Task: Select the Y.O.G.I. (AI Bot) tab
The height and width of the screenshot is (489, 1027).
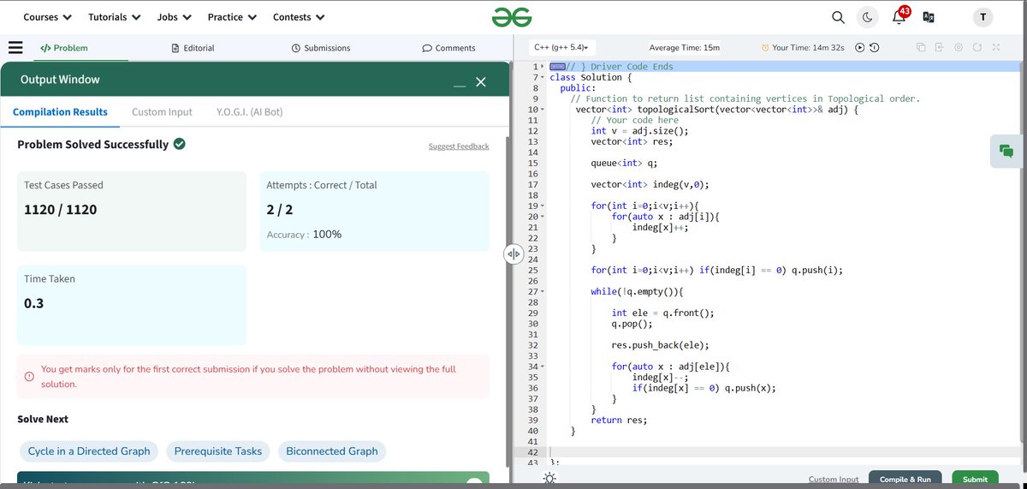Action: tap(249, 111)
